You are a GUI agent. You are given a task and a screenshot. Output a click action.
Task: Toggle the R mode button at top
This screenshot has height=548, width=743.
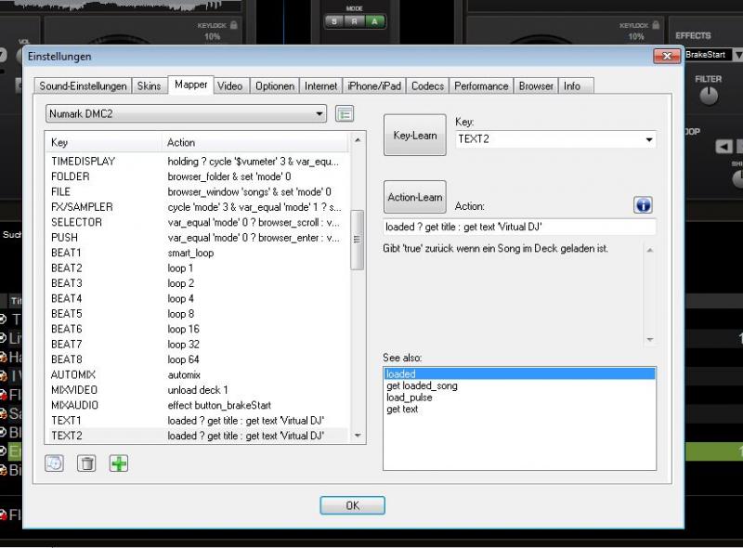pos(354,21)
